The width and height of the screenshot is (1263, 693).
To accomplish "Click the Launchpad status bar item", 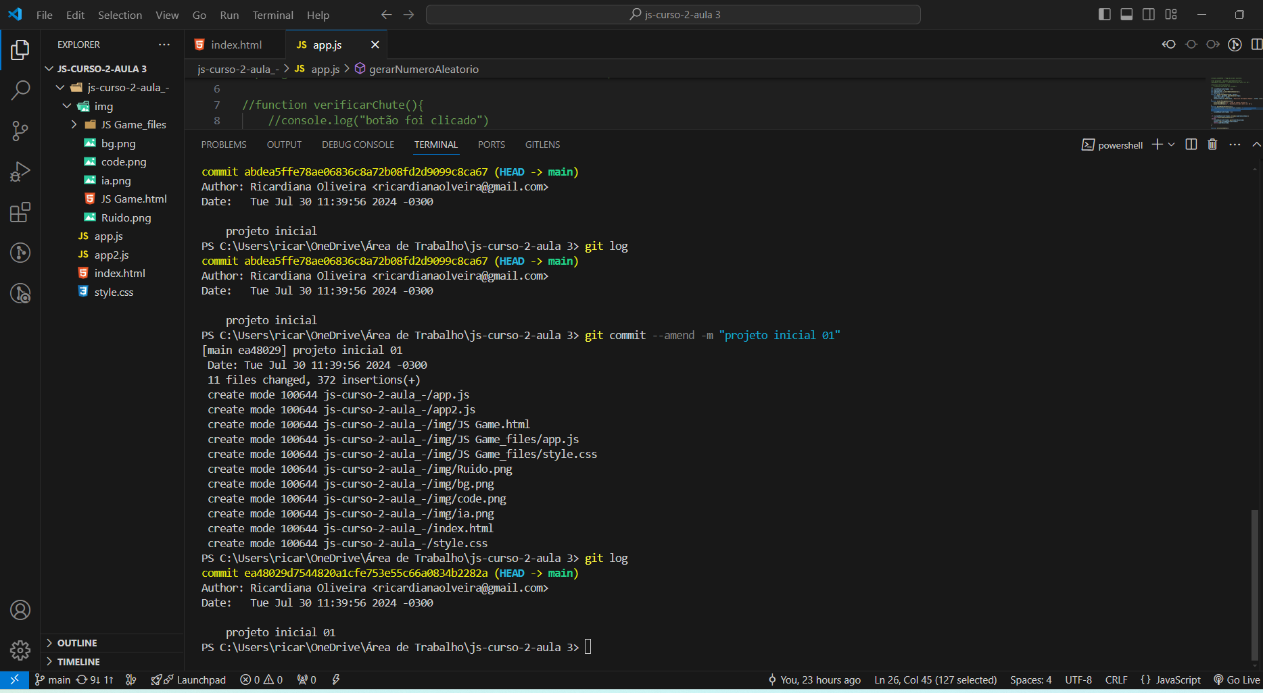I will tap(189, 679).
